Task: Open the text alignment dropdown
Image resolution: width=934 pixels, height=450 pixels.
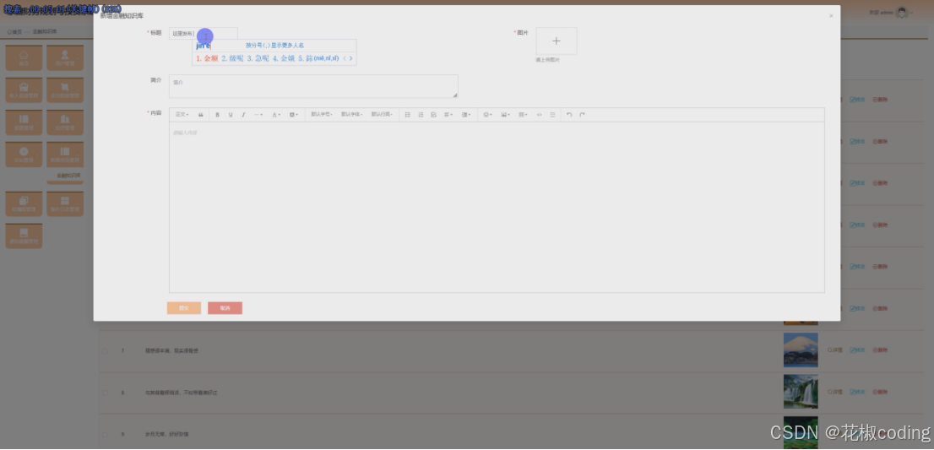Action: pyautogui.click(x=448, y=115)
